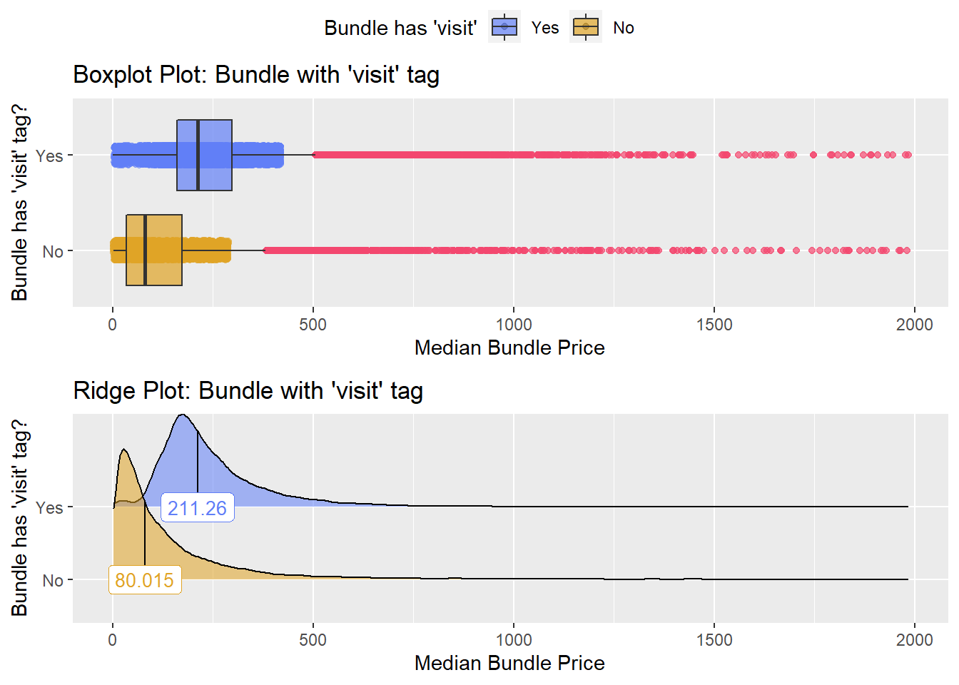Click the orange 'No' legend key icon
The width and height of the screenshot is (959, 685).
click(x=586, y=27)
